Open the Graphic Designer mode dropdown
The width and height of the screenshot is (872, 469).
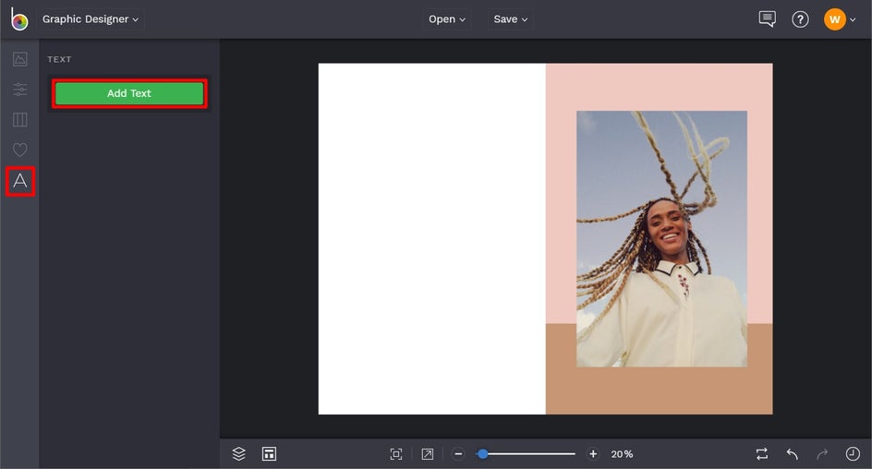(91, 18)
